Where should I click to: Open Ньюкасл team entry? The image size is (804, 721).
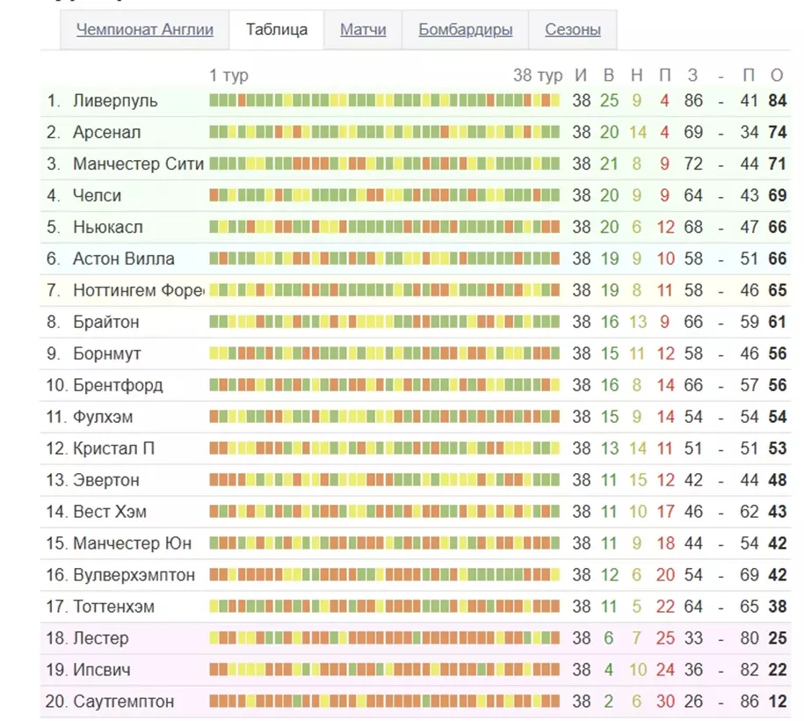(x=108, y=227)
